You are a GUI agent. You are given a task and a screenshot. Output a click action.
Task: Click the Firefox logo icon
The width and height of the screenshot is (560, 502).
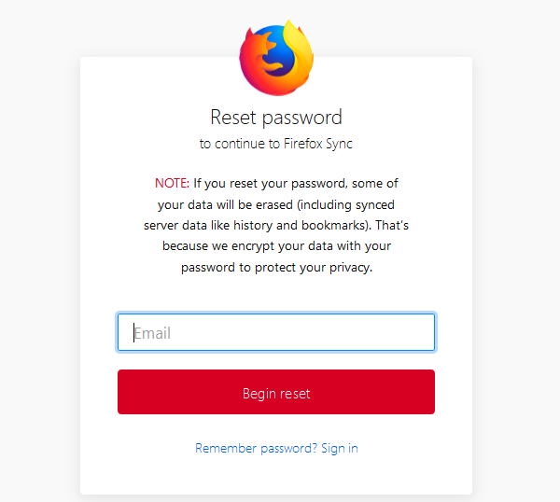(x=276, y=56)
